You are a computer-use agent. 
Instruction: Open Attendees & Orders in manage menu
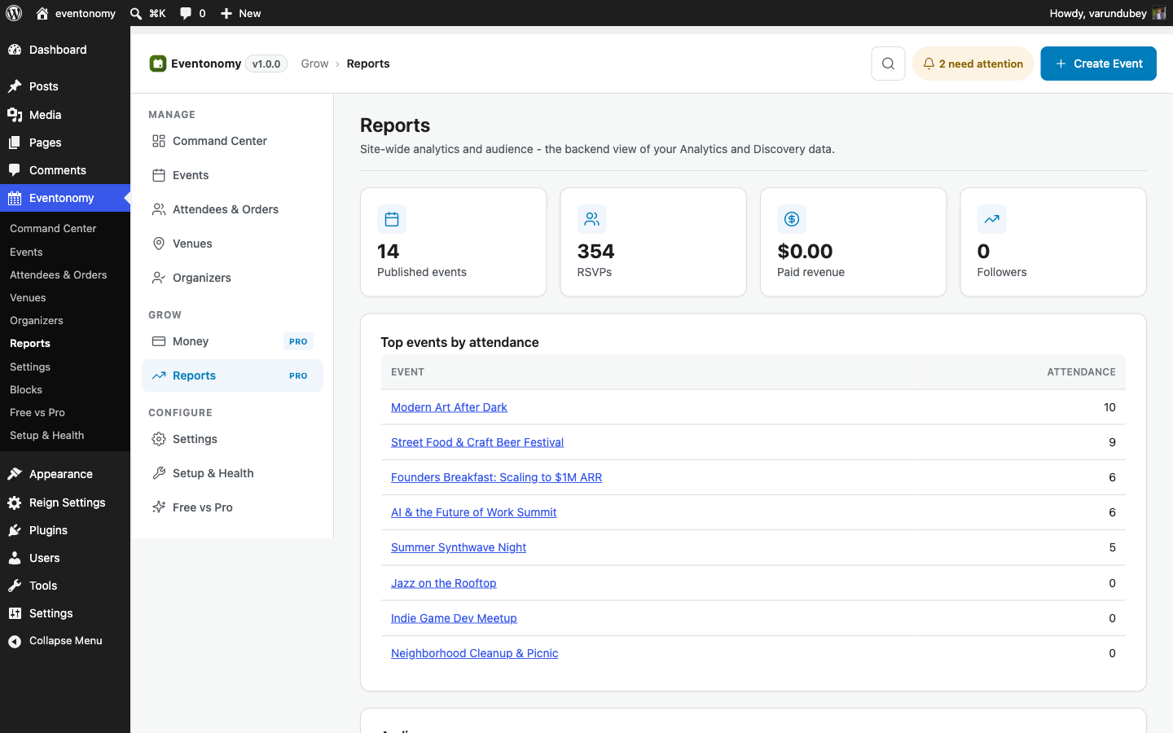pos(232,209)
